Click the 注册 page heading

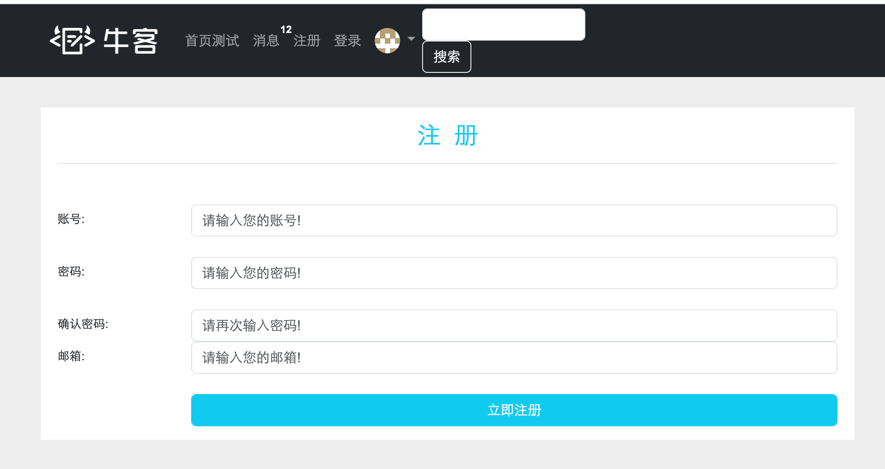point(448,135)
